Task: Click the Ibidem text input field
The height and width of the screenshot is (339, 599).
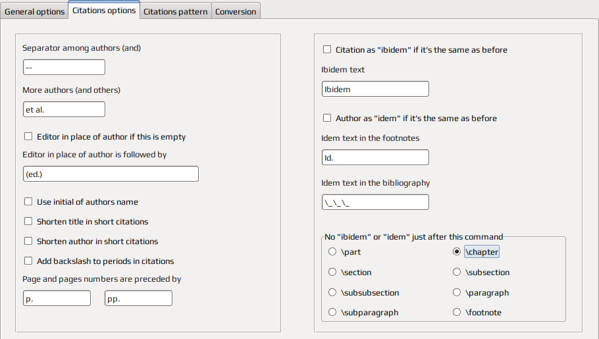Action: [375, 89]
